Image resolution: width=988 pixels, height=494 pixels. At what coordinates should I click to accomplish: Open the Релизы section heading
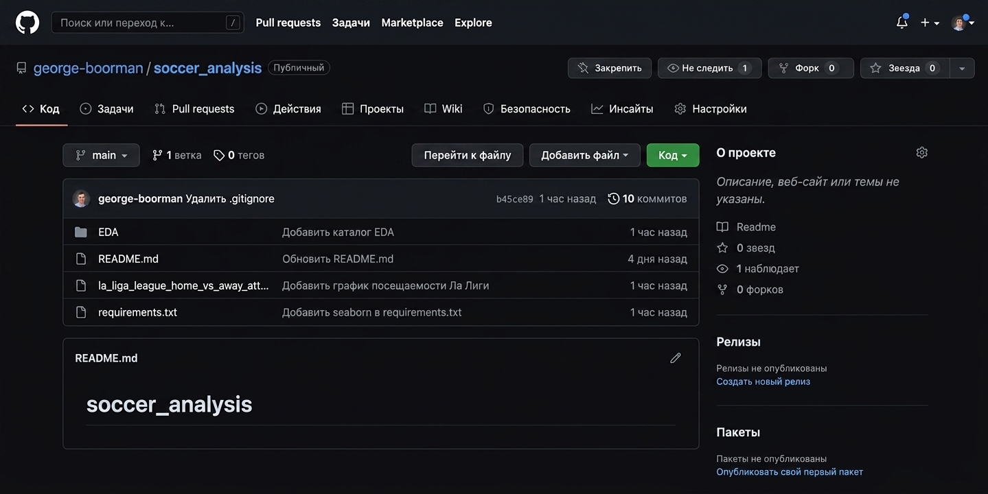coord(738,342)
